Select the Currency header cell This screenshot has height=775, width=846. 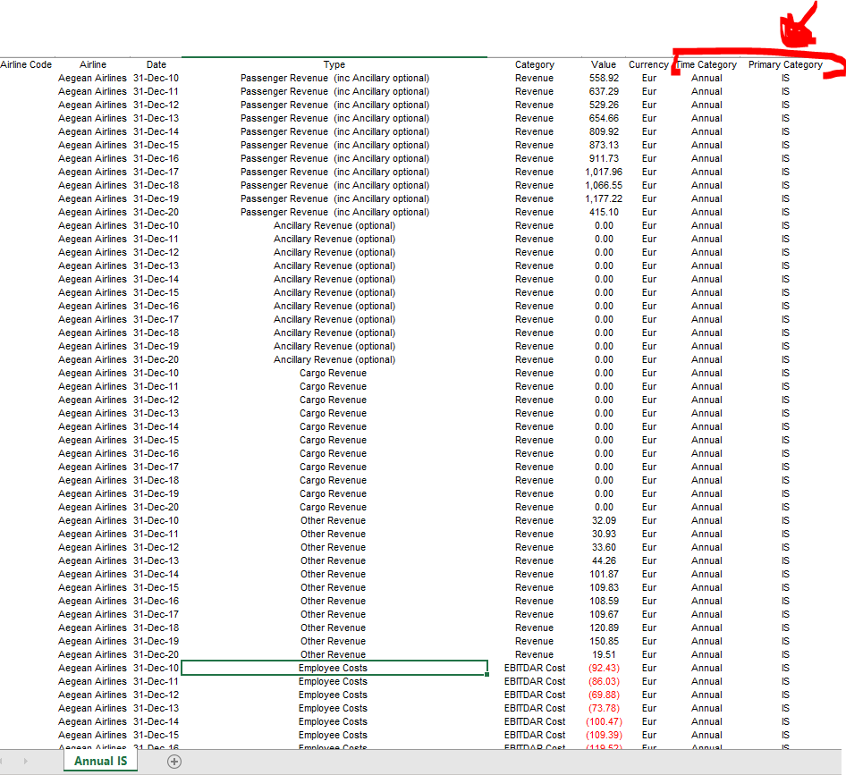(x=648, y=64)
